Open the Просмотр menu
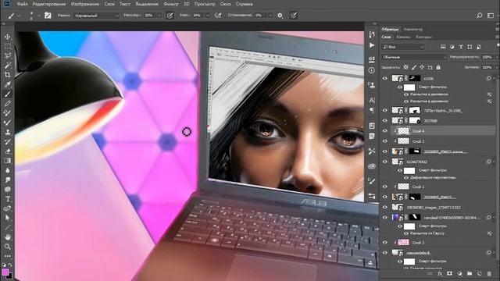This screenshot has width=500, height=281. tap(205, 4)
